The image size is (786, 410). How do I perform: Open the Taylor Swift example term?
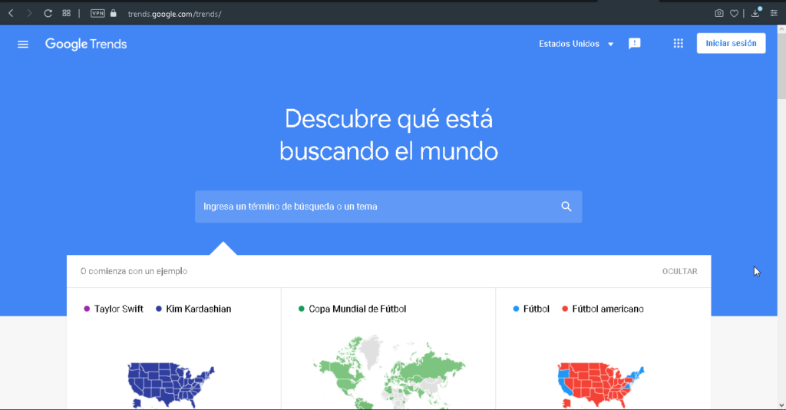pos(118,309)
